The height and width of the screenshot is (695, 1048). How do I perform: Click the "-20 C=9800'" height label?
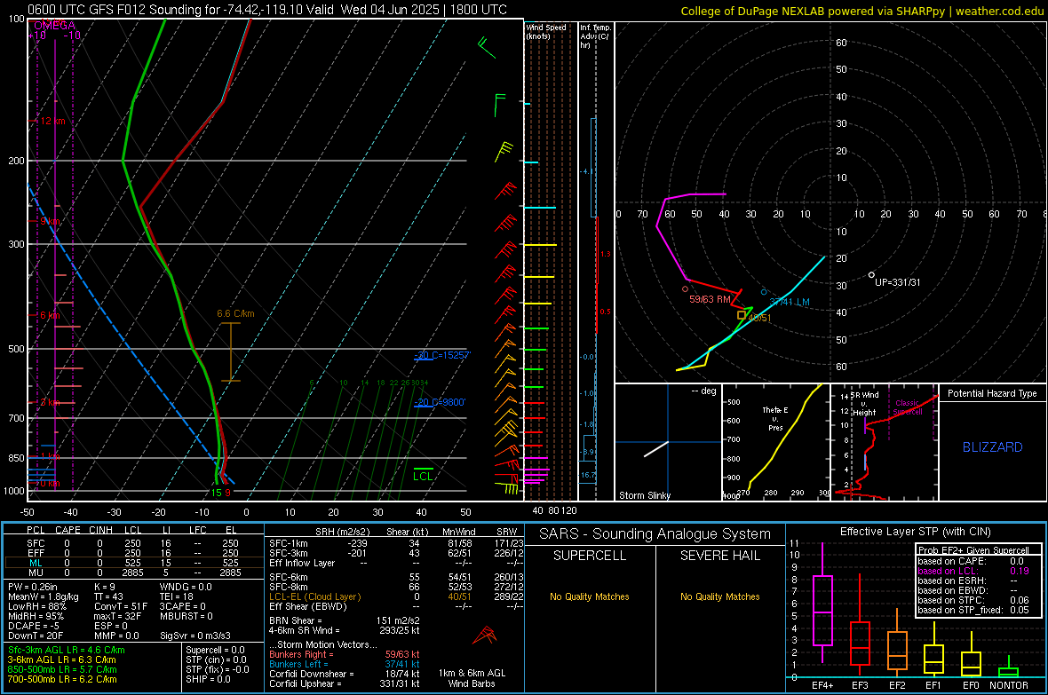click(440, 402)
